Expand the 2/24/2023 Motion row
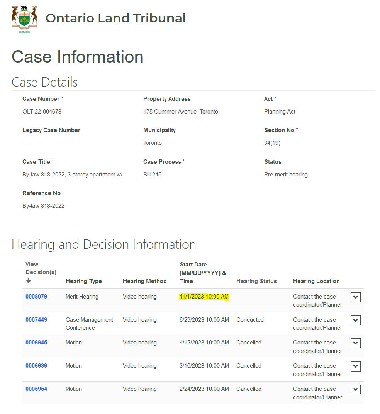This screenshot has width=380, height=414. click(x=356, y=389)
